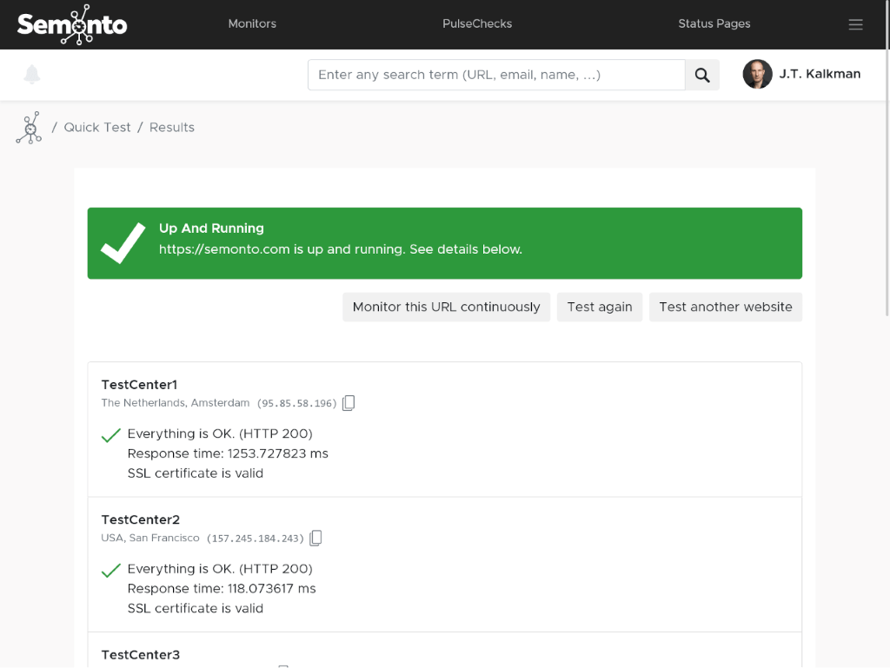
Task: Open notifications bell icon
Action: (x=32, y=75)
